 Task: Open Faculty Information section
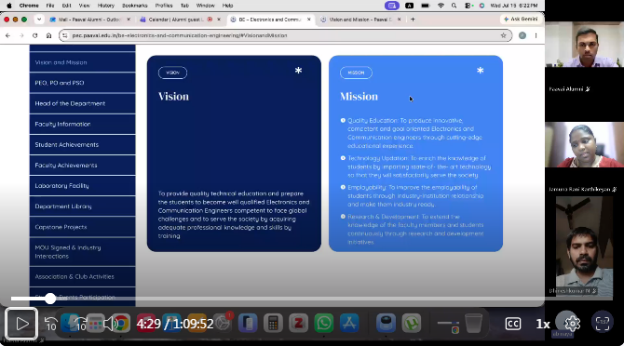coord(82,124)
